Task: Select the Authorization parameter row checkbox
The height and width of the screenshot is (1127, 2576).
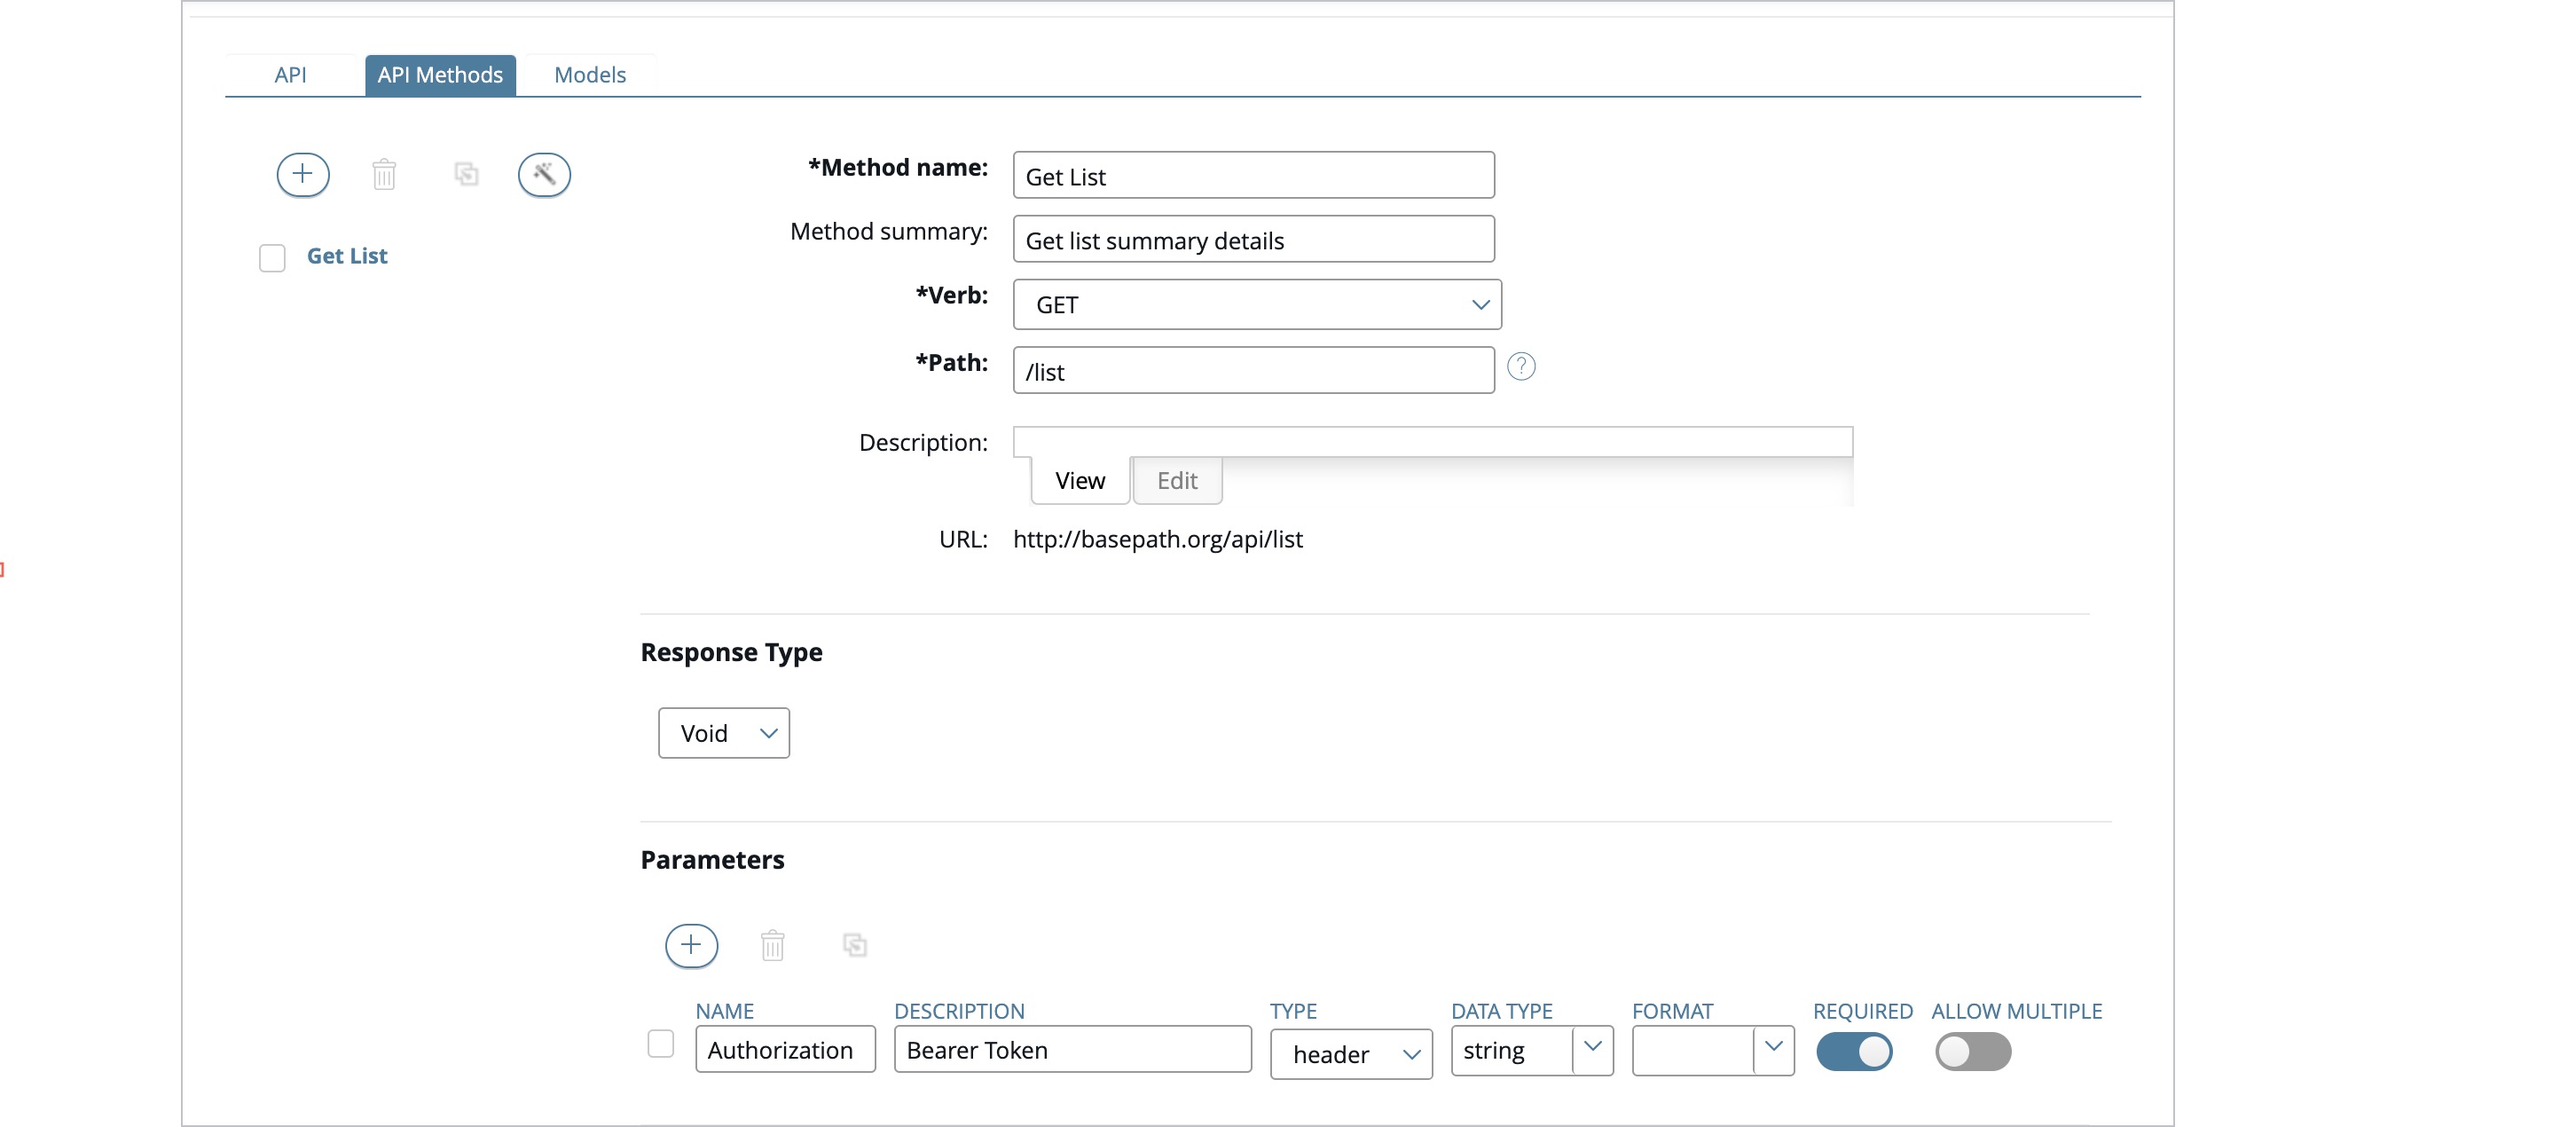Action: [x=660, y=1044]
